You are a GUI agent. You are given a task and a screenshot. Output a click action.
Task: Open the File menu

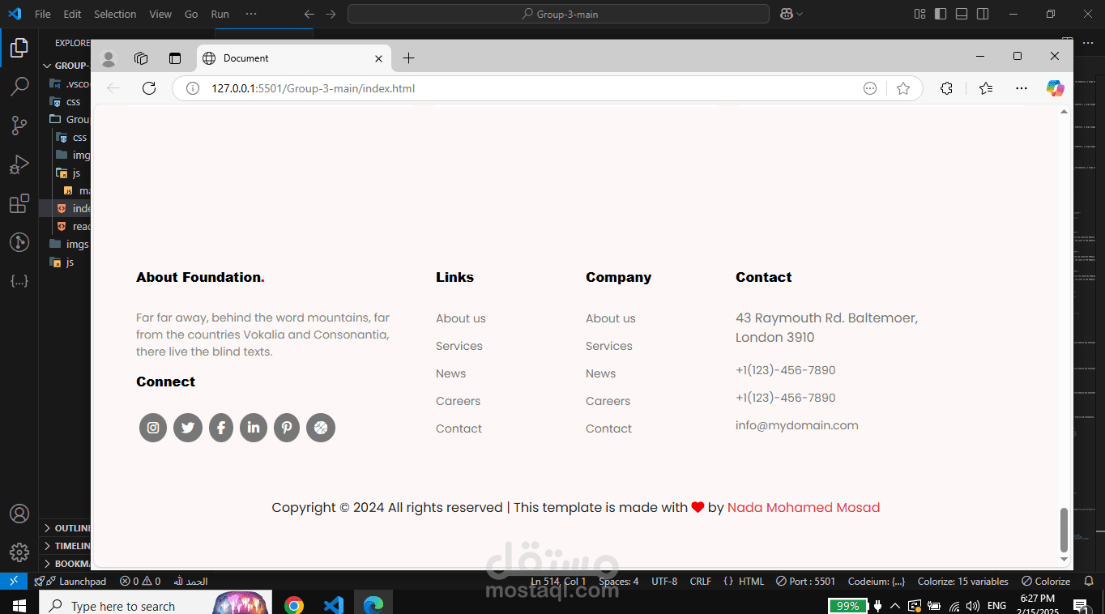pos(43,14)
